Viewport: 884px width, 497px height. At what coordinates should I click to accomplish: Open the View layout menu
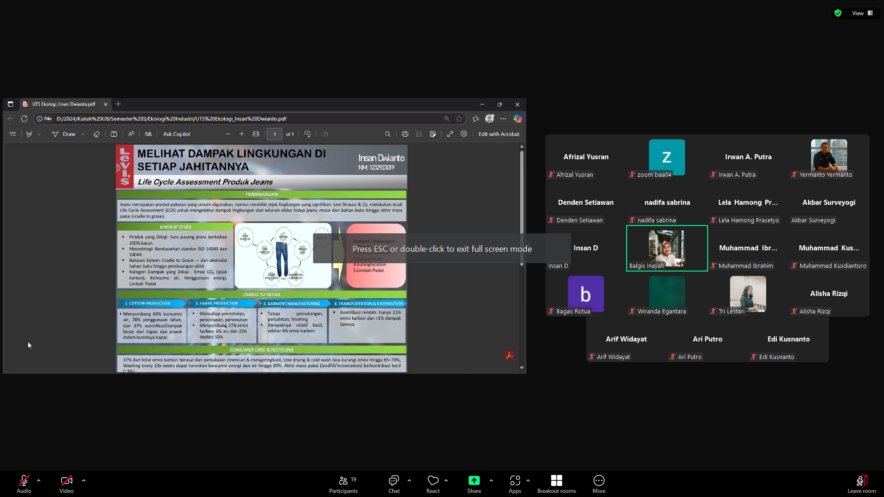click(x=862, y=13)
